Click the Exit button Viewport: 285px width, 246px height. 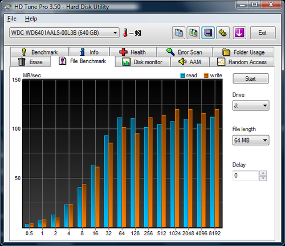[263, 33]
